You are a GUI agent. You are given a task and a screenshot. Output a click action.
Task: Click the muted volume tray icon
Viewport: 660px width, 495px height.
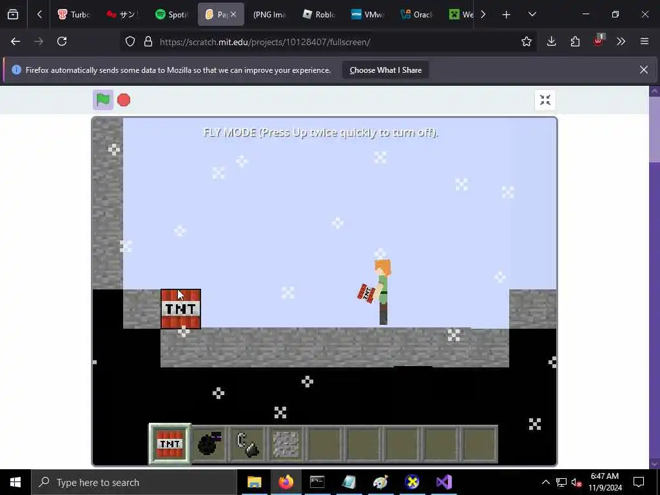pos(577,482)
